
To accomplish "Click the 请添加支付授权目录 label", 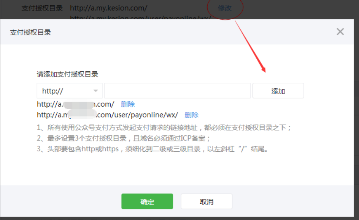I will pos(67,74).
